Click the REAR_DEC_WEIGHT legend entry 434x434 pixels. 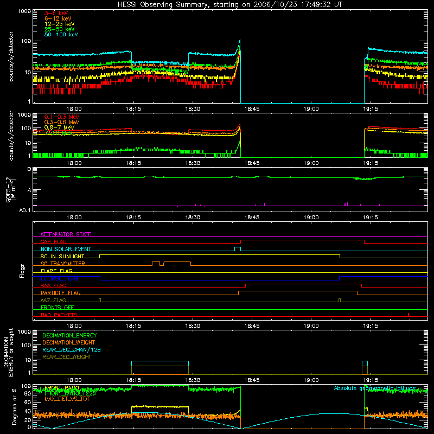(67, 357)
